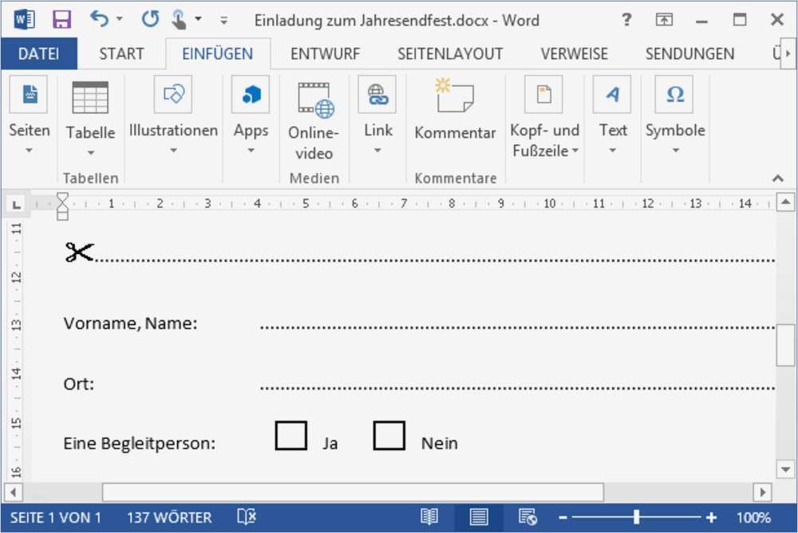Click the 'Eine Begleitperson:' text
798x533 pixels.
pyautogui.click(x=139, y=443)
